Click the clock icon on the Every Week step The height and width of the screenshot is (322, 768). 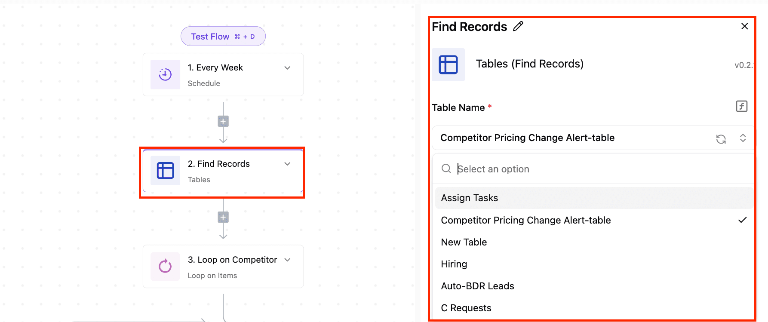(x=165, y=74)
